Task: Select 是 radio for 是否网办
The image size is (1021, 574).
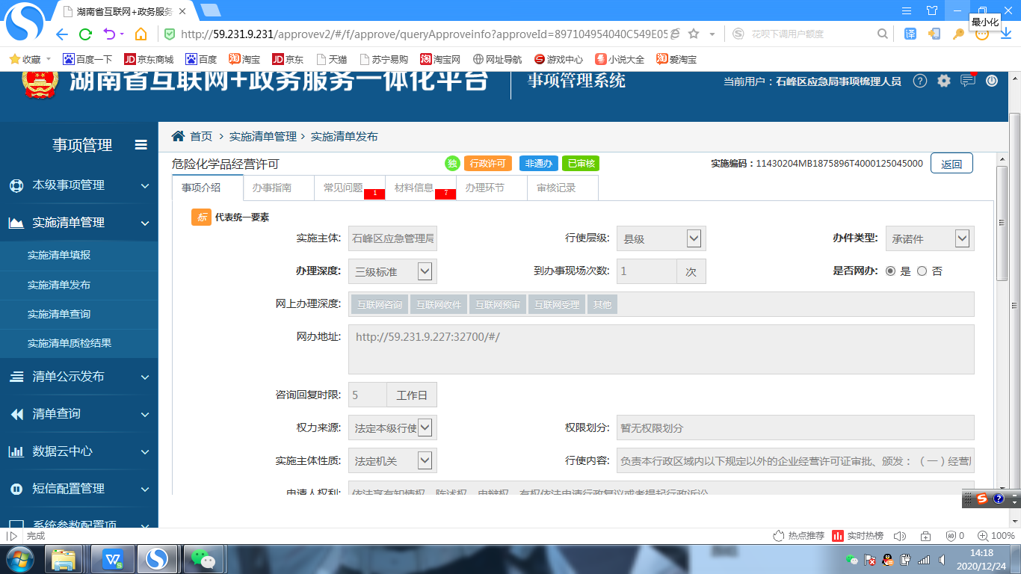Action: [890, 271]
